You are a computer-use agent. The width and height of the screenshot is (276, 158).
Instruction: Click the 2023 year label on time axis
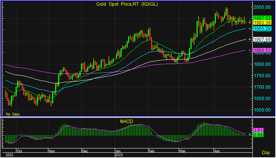click(x=119, y=155)
